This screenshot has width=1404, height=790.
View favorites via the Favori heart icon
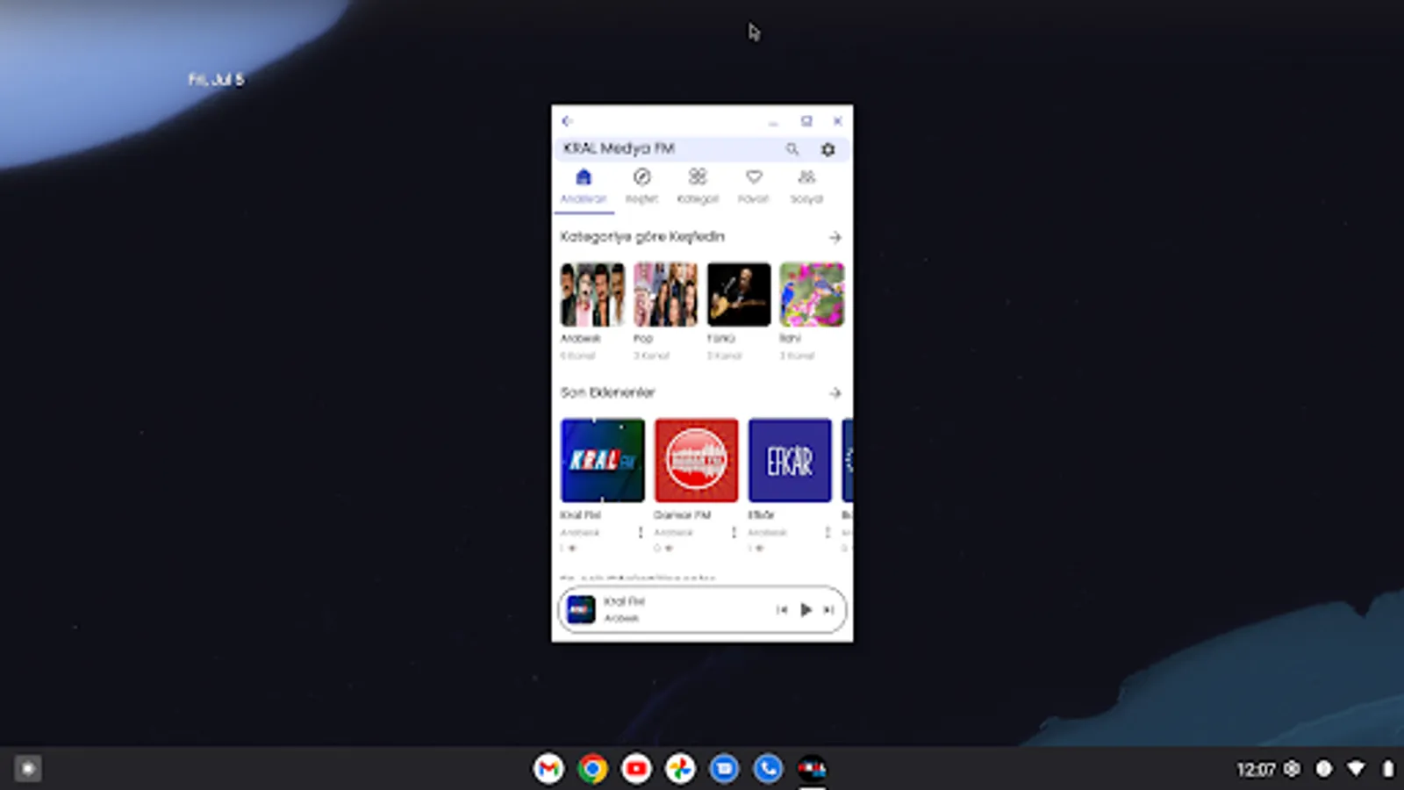754,178
